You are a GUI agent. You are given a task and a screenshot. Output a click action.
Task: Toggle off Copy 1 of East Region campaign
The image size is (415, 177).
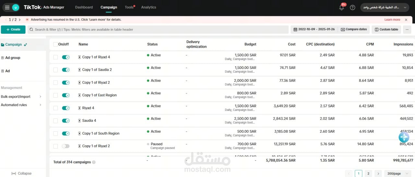pyautogui.click(x=66, y=95)
